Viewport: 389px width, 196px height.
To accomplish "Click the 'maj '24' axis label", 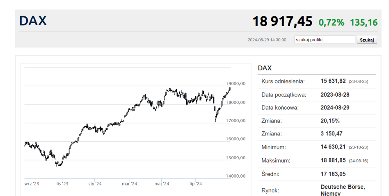I will (x=162, y=184).
